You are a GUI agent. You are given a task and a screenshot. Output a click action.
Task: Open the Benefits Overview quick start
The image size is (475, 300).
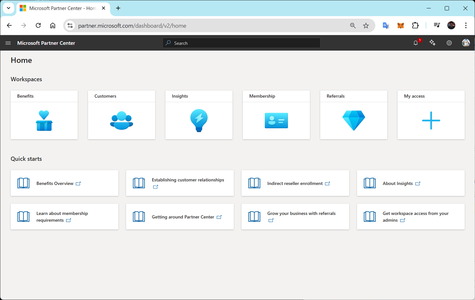(55, 183)
